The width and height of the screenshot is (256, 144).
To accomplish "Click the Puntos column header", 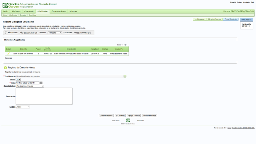I will [38, 49].
